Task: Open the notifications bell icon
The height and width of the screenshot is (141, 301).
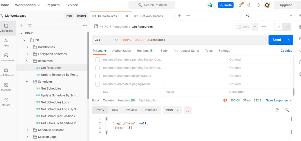Action: (x=258, y=5)
